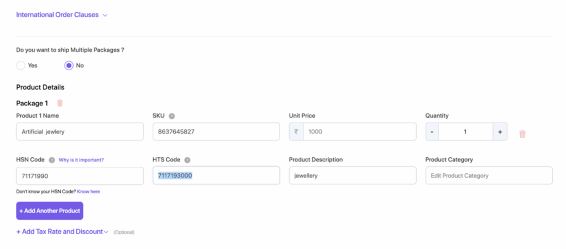The width and height of the screenshot is (566, 249).
Task: Select Yes for multiple packages
Action: click(x=21, y=65)
